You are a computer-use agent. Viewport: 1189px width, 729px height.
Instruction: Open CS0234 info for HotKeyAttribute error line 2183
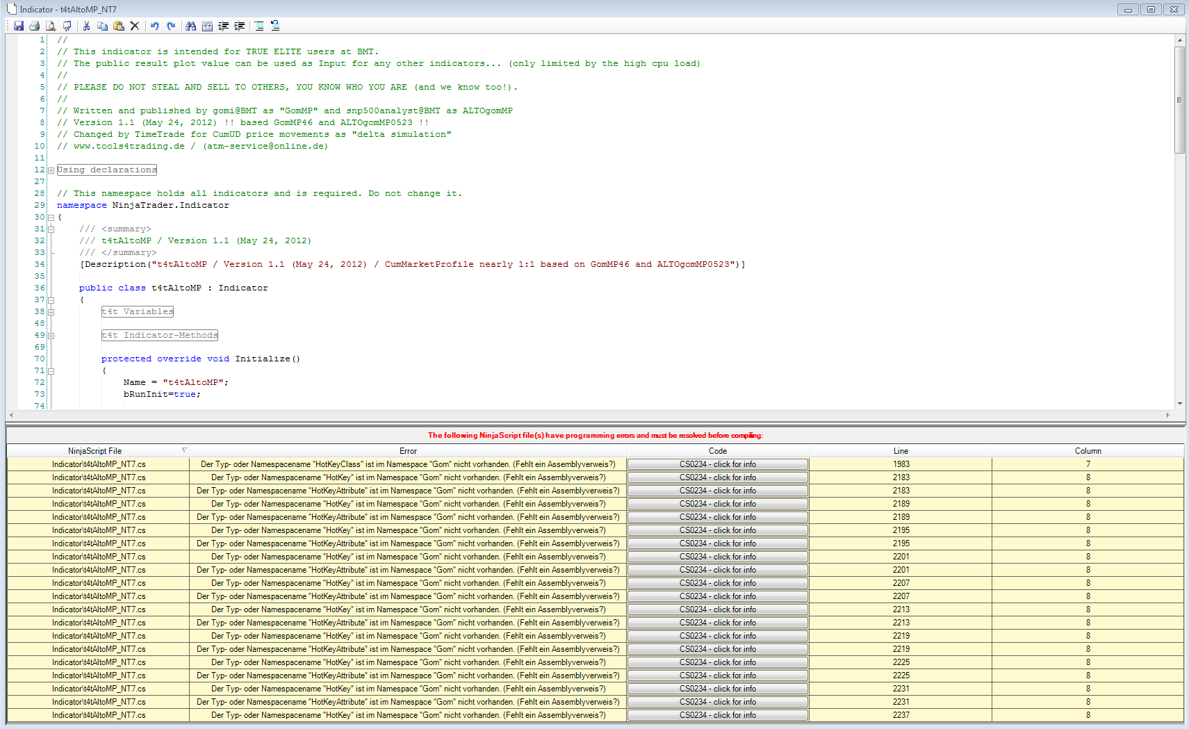click(718, 491)
